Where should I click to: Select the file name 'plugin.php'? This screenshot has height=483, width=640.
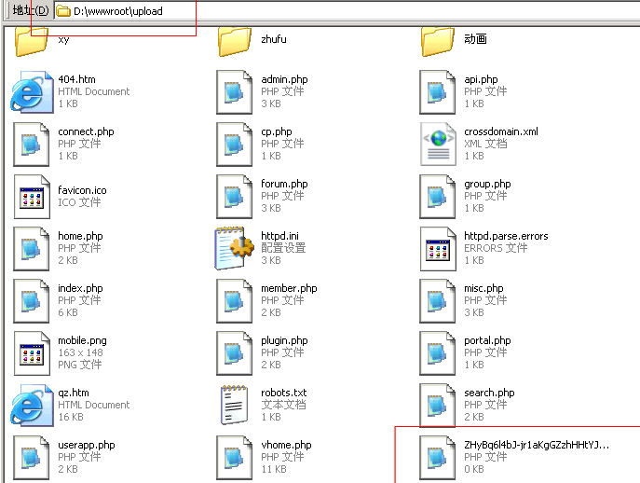coord(284,340)
